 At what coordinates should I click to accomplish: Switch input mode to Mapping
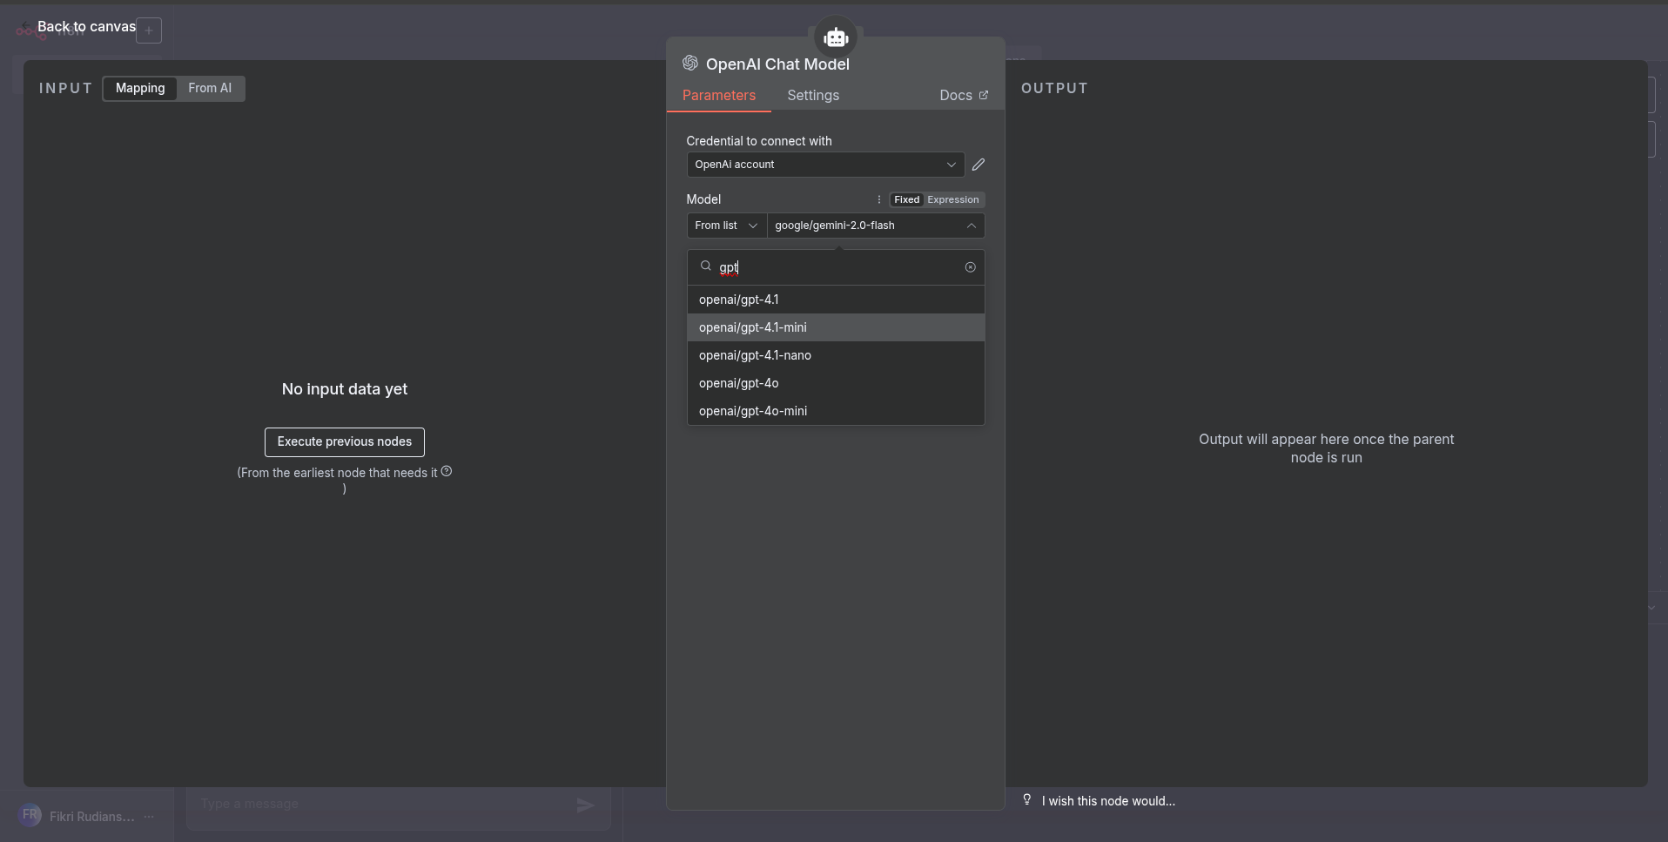140,88
